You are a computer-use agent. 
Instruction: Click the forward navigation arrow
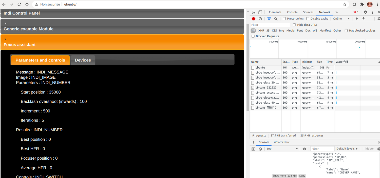11,4
